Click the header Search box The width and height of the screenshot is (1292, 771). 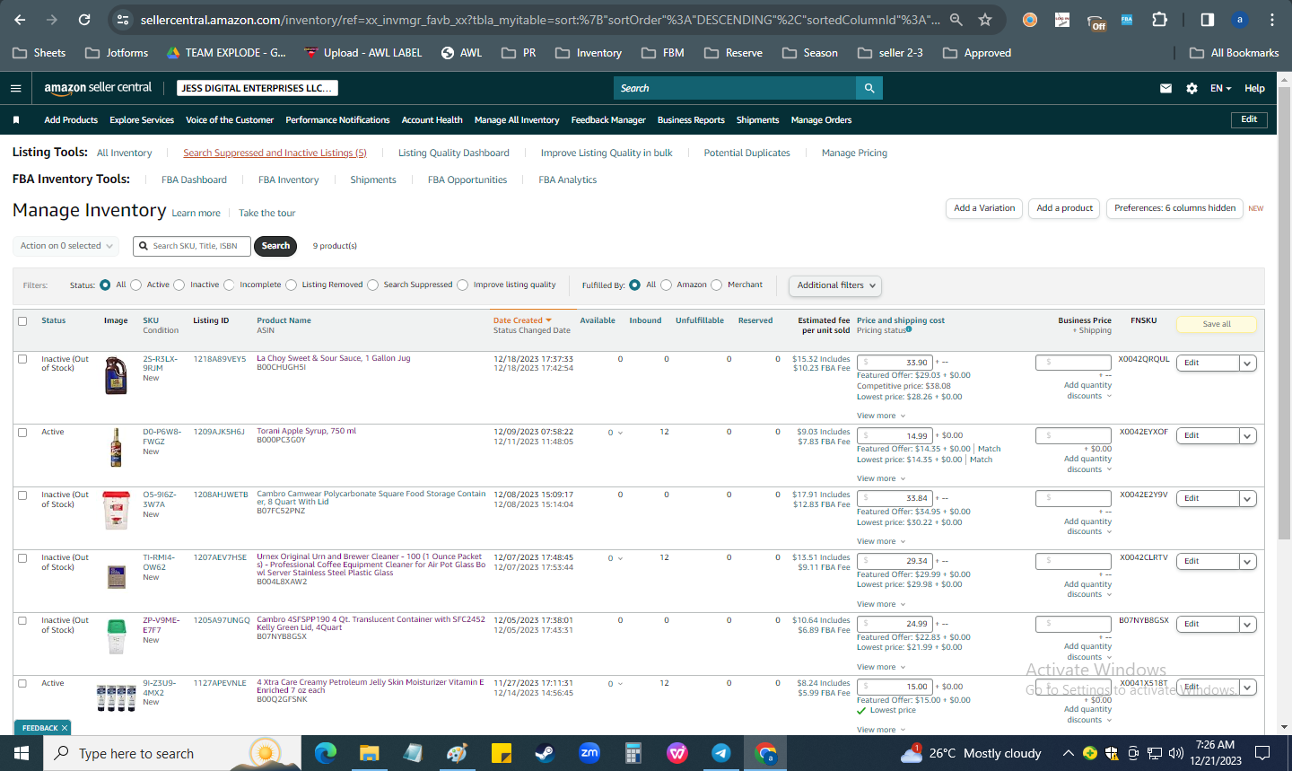click(x=735, y=88)
